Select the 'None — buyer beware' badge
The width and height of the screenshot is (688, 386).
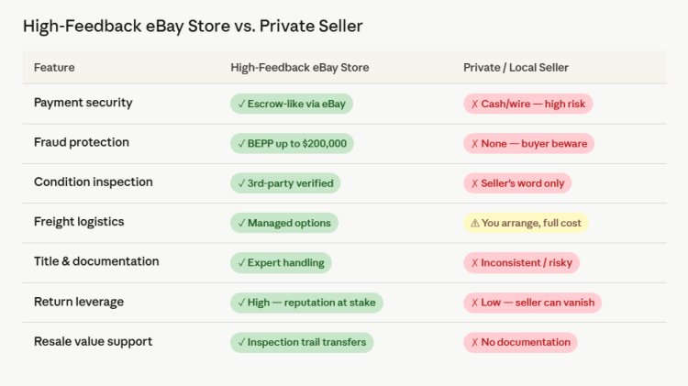coord(528,143)
